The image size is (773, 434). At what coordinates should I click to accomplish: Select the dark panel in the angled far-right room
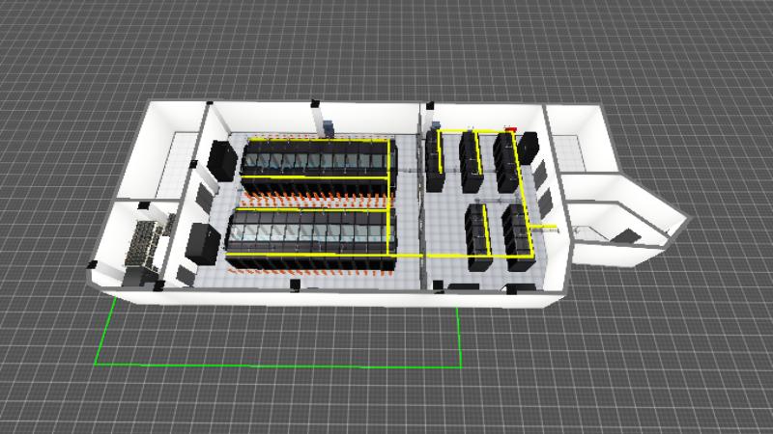point(629,234)
